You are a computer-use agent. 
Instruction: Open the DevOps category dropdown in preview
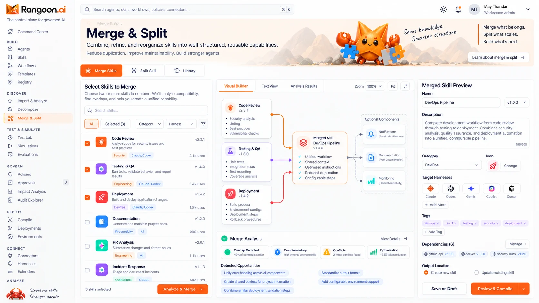(451, 165)
